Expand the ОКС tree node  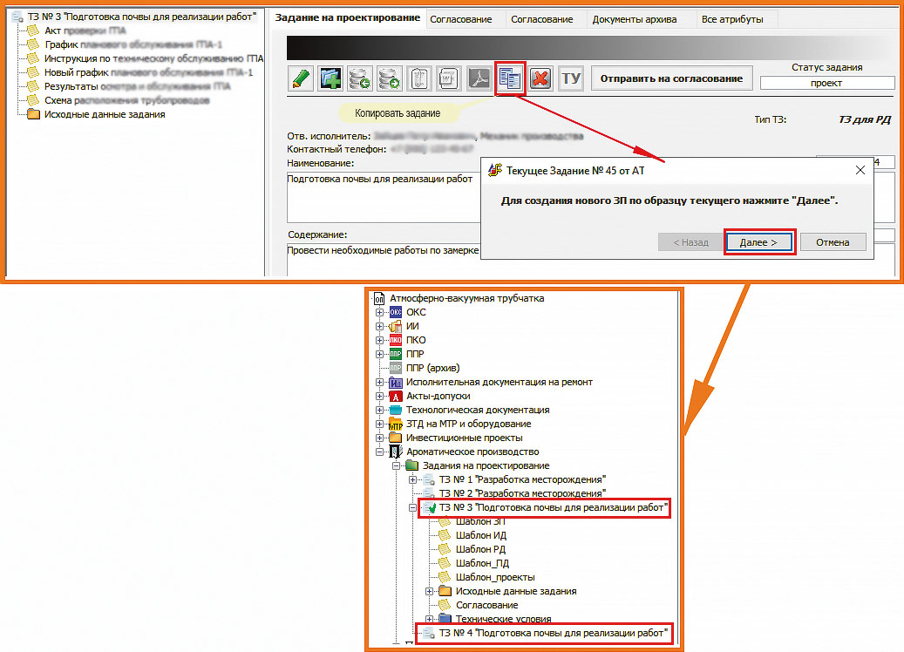coord(380,312)
